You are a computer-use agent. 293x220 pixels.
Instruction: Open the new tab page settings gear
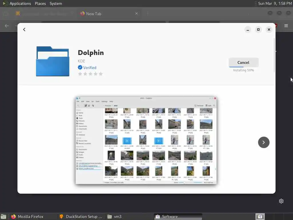(x=281, y=201)
